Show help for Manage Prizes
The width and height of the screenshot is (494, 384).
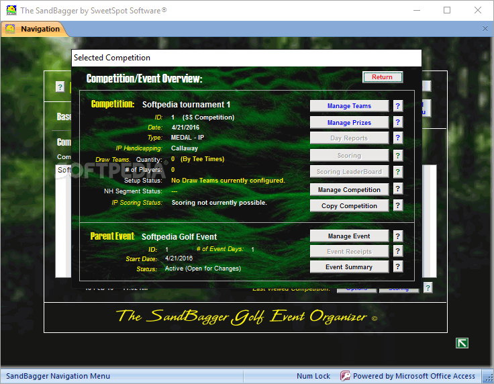click(398, 122)
